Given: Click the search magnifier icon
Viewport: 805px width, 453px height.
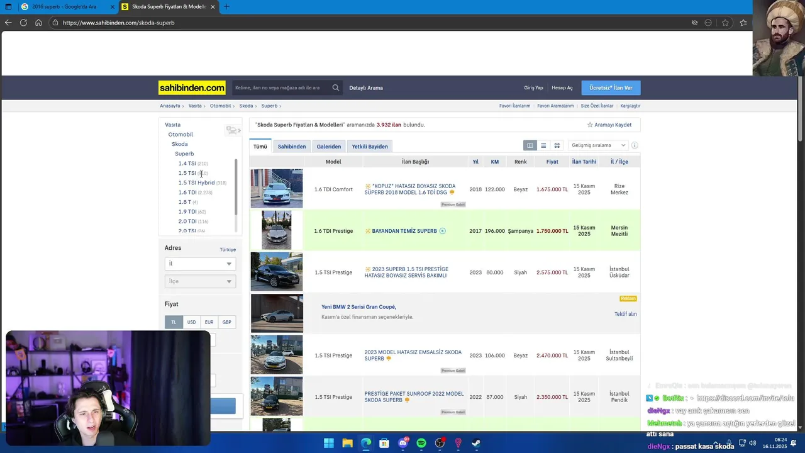Looking at the screenshot, I should (x=336, y=88).
